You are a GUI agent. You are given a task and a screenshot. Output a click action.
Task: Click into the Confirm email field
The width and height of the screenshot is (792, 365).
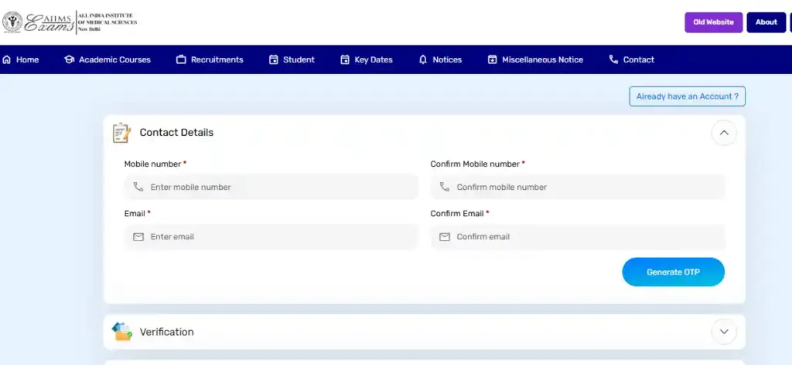[x=577, y=237]
